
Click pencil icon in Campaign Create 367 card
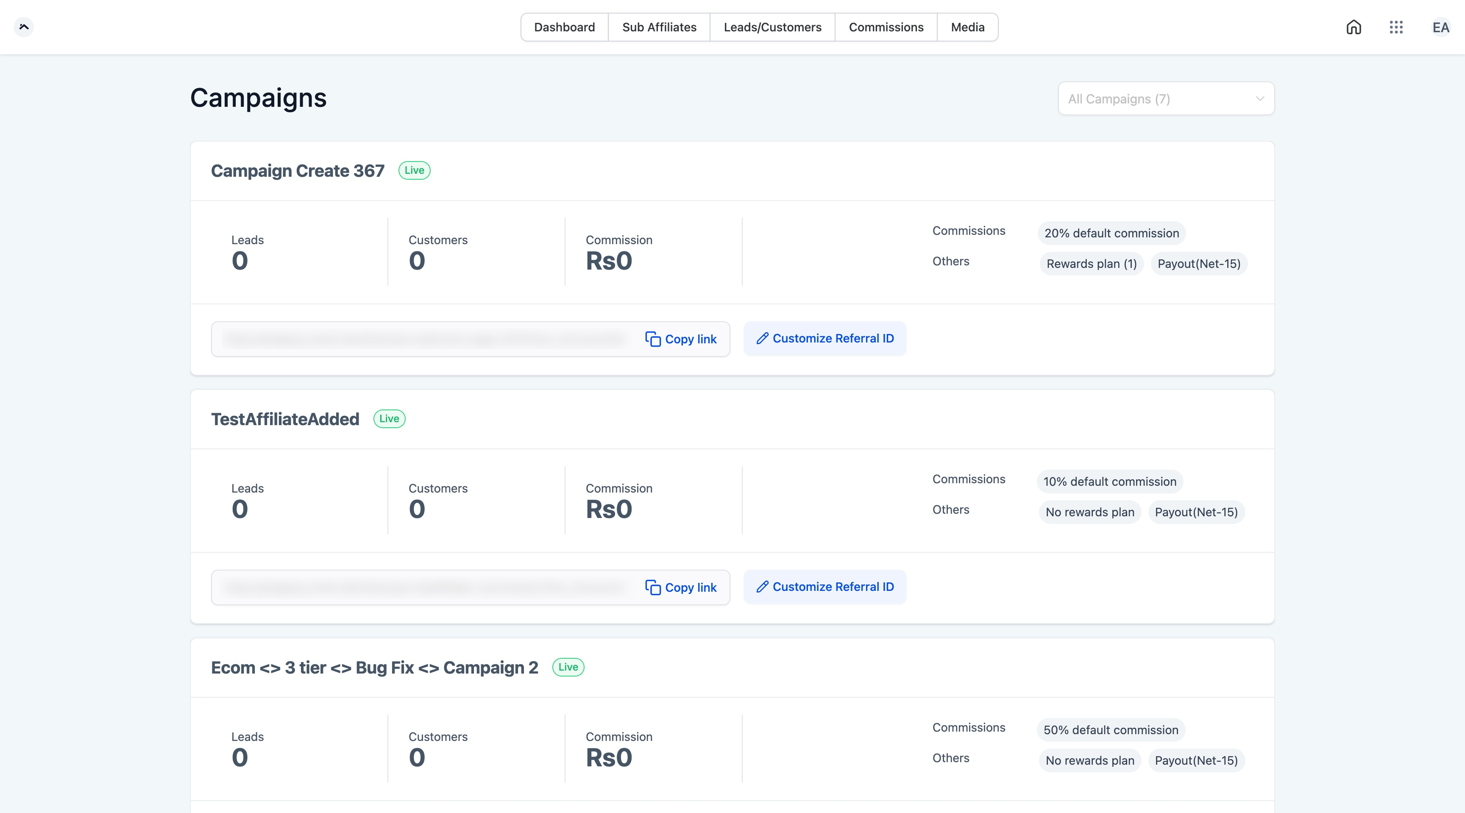pos(762,339)
